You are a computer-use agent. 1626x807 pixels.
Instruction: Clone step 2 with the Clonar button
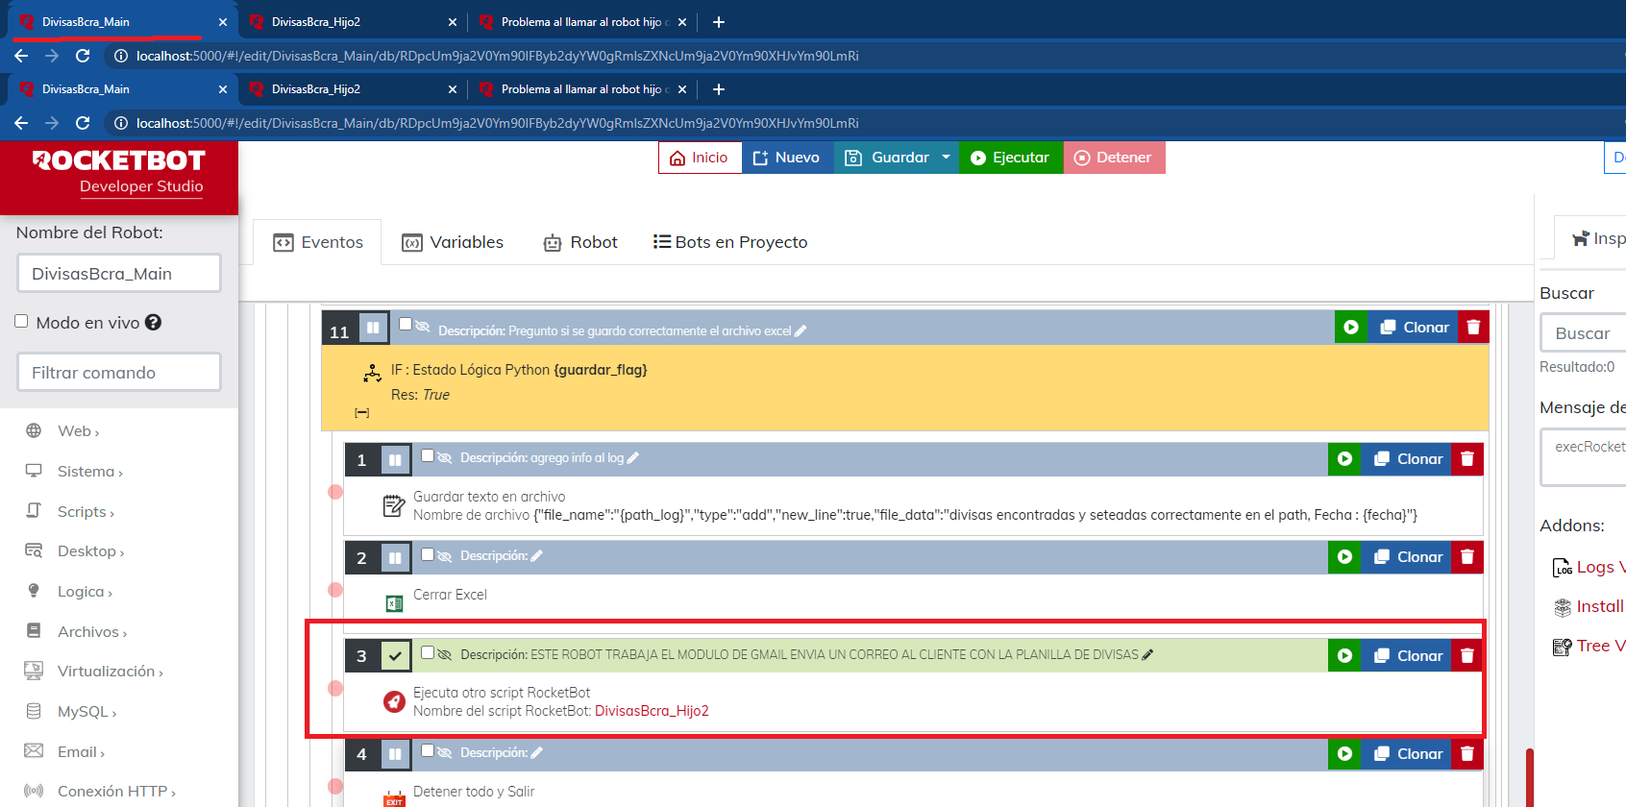pos(1408,558)
